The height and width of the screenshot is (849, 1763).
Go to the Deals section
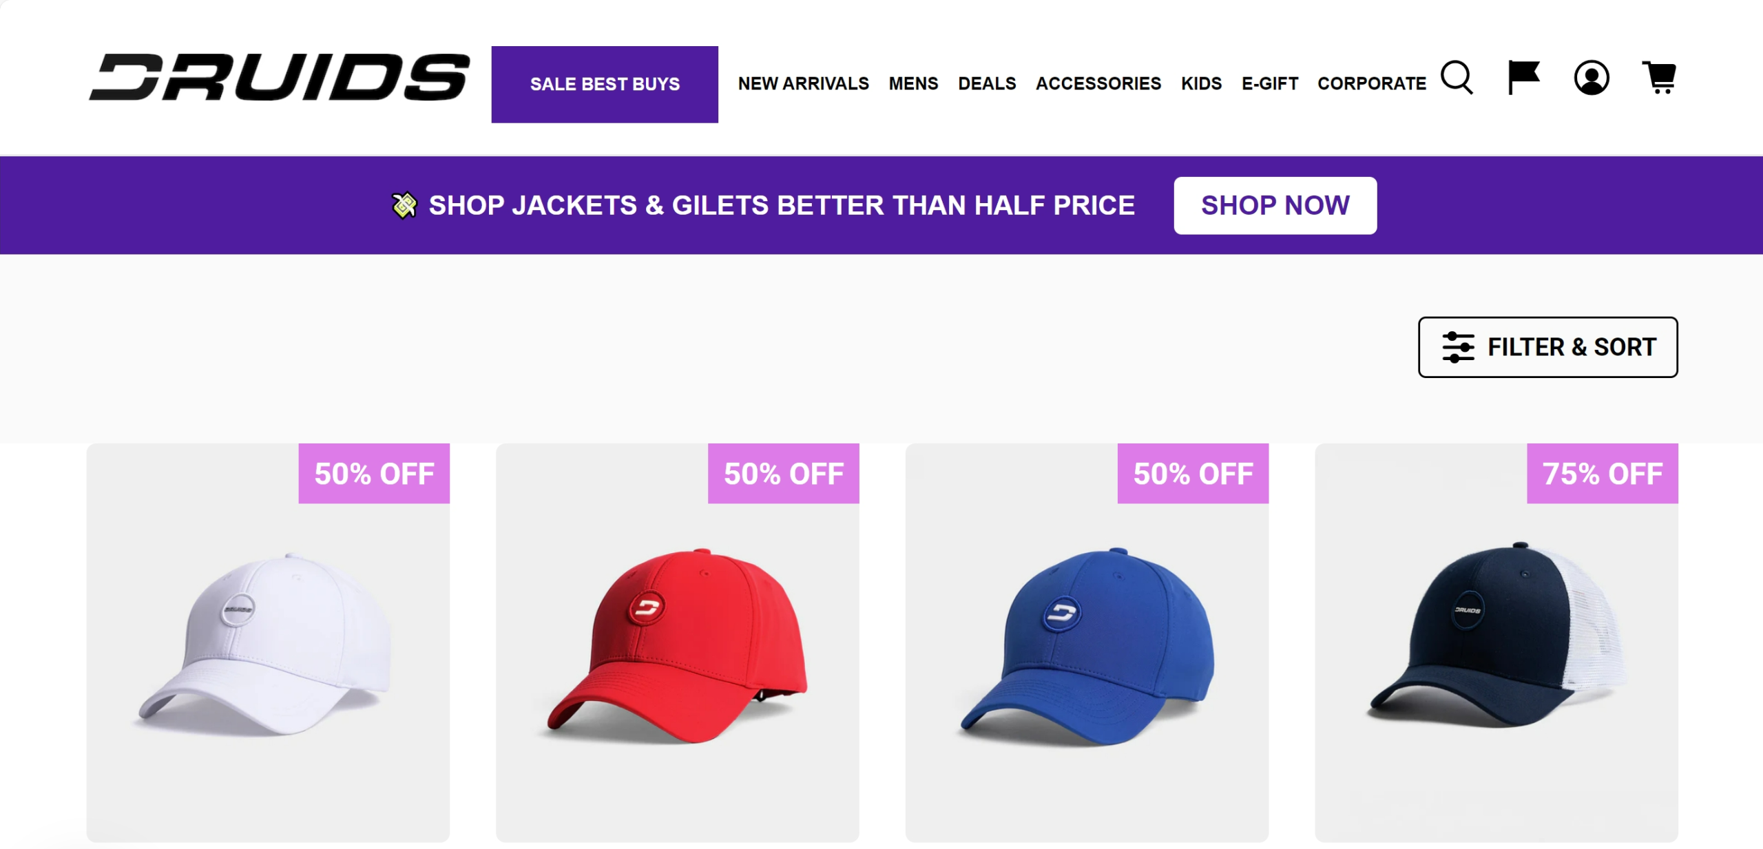pyautogui.click(x=987, y=84)
